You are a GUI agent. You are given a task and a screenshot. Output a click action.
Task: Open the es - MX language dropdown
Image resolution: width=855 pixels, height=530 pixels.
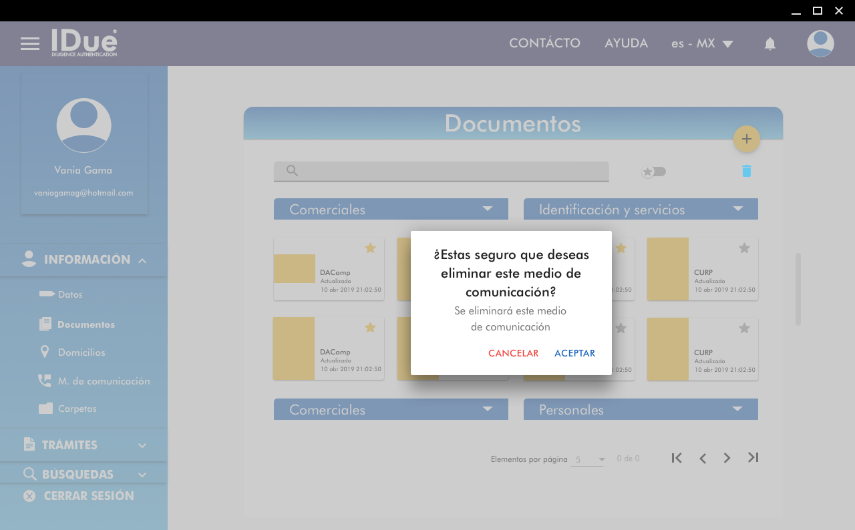coord(702,44)
